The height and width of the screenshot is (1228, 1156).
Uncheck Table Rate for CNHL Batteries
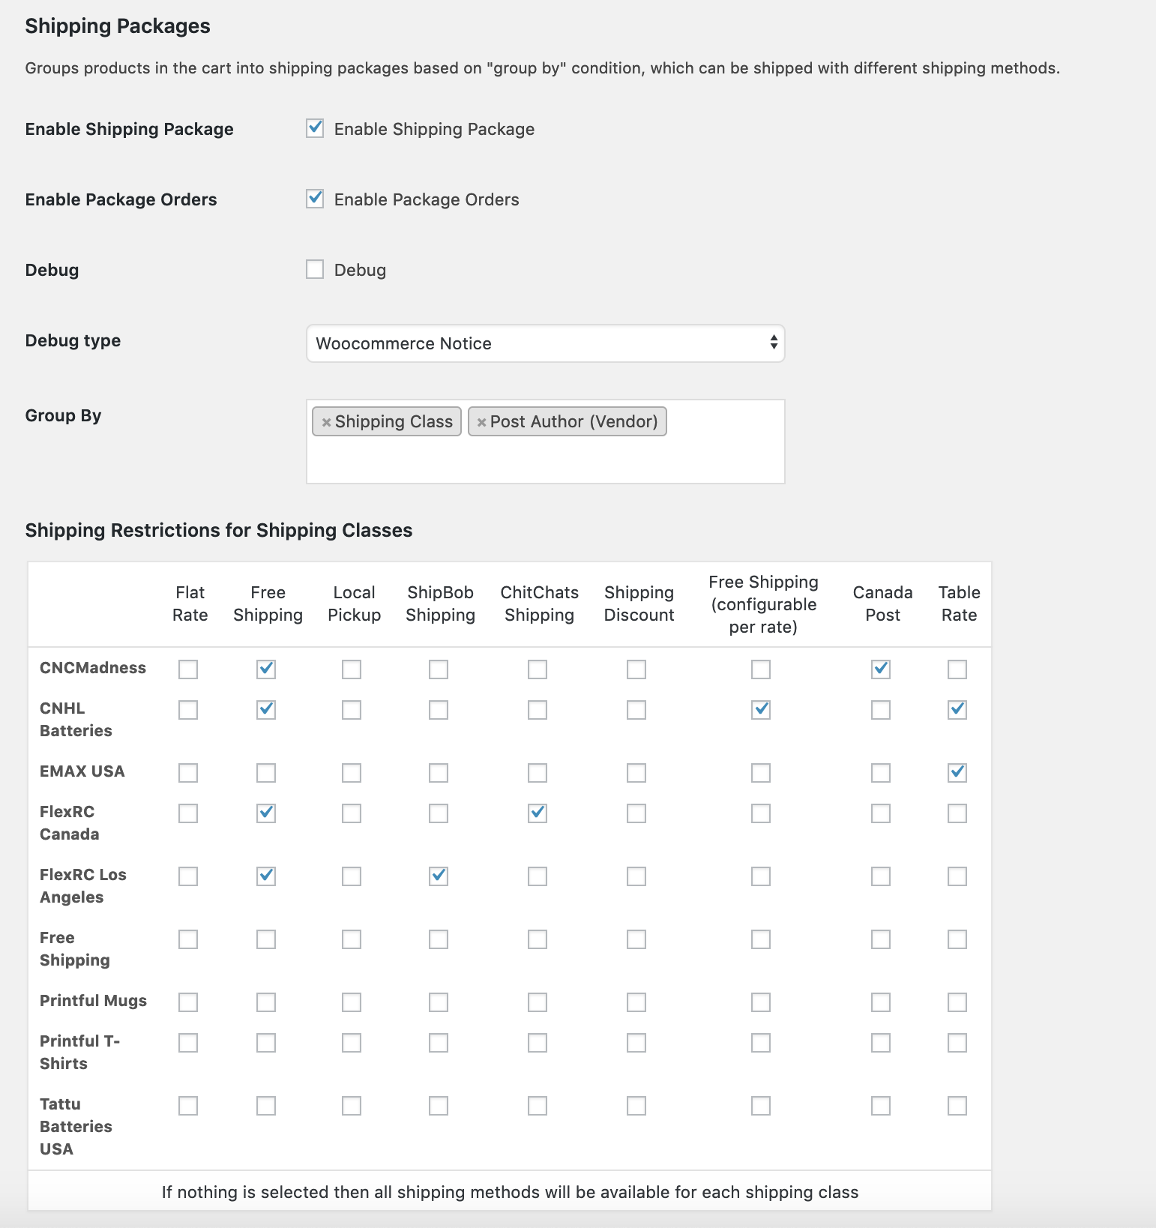956,709
